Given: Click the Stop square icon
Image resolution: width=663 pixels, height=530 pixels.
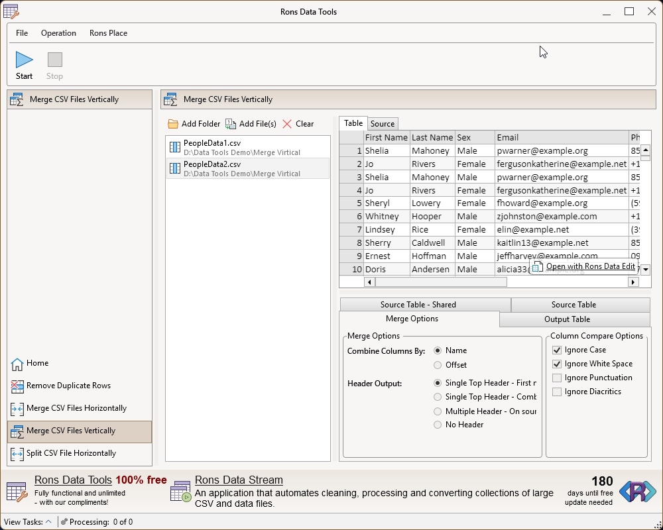Looking at the screenshot, I should (x=55, y=60).
